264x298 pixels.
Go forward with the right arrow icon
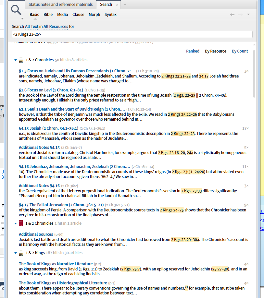click(x=241, y=15)
